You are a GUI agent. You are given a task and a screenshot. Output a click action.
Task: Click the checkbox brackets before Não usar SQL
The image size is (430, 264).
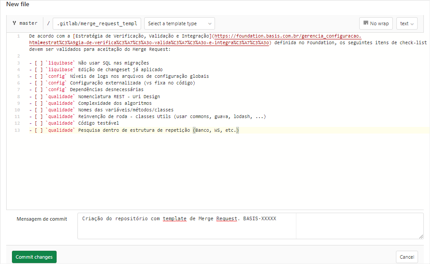(38, 63)
